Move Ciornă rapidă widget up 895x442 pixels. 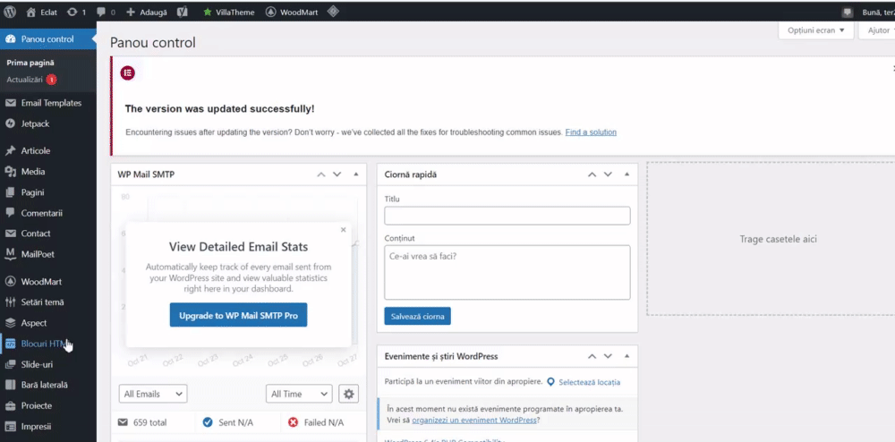[592, 174]
